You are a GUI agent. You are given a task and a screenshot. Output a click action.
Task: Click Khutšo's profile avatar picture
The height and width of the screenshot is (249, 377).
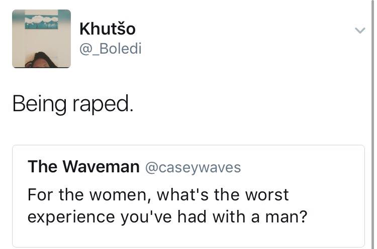pos(41,39)
